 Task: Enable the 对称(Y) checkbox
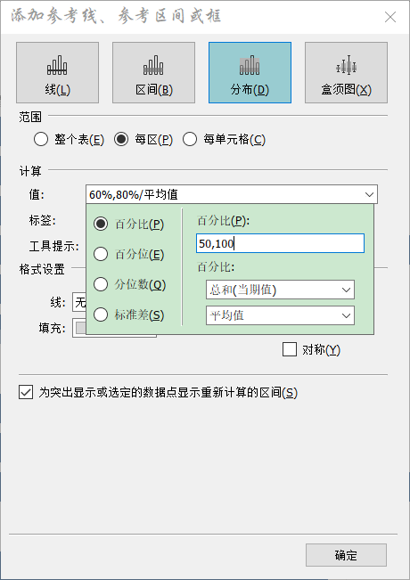[290, 349]
